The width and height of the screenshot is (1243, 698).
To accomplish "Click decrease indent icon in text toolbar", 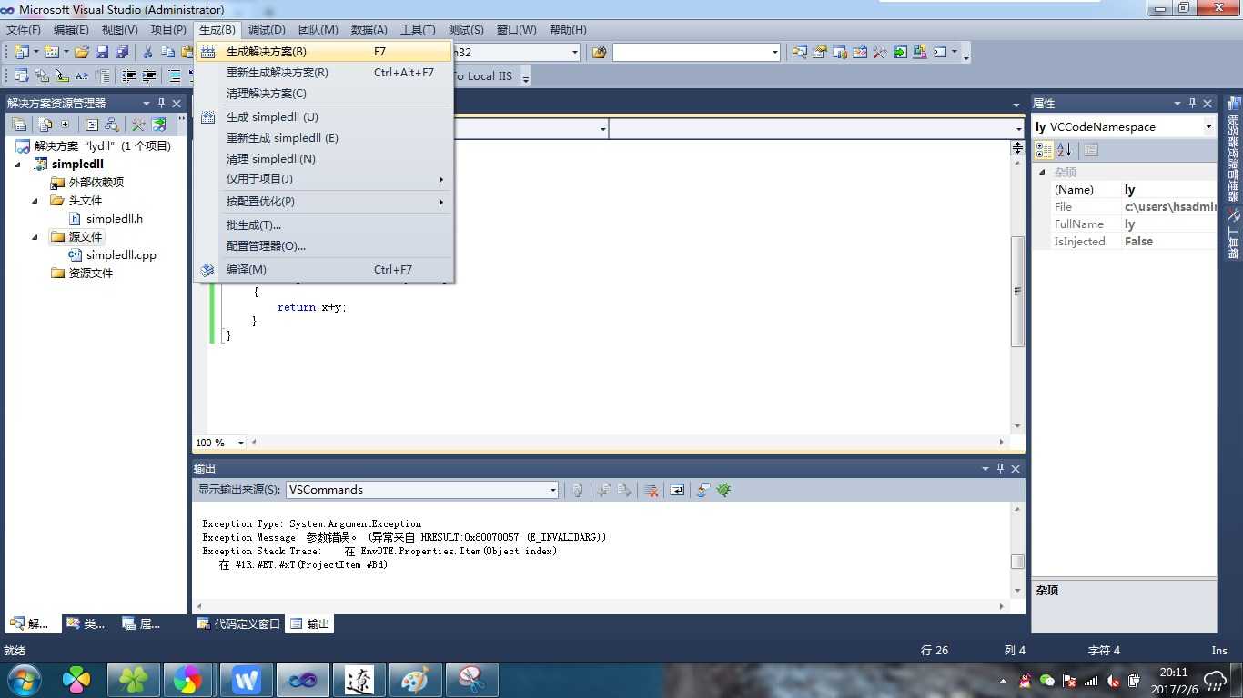I will click(129, 76).
